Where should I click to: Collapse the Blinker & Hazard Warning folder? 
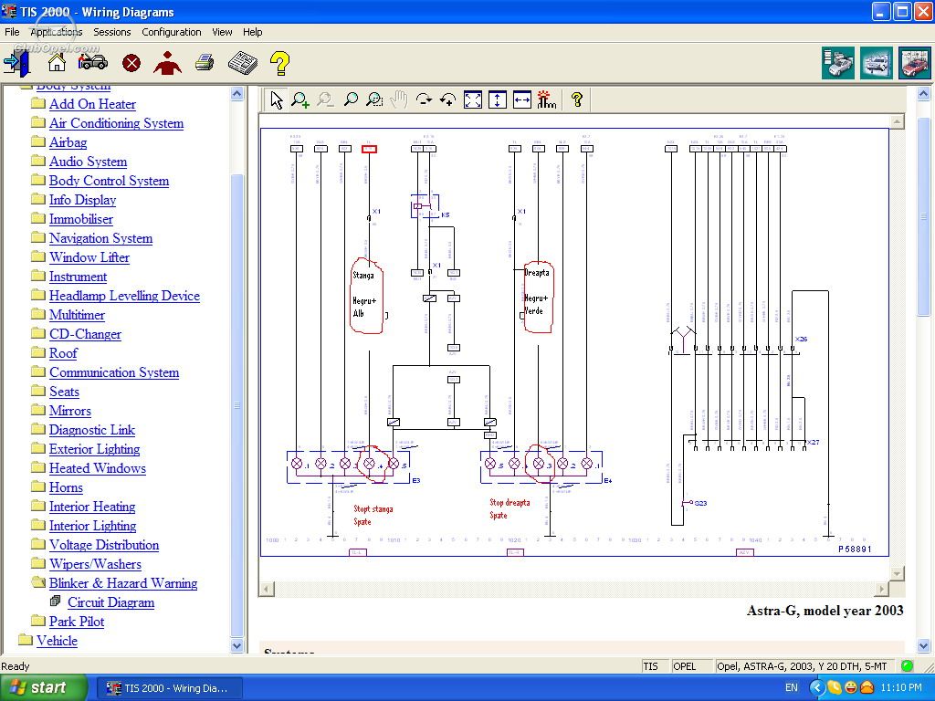pyautogui.click(x=38, y=582)
